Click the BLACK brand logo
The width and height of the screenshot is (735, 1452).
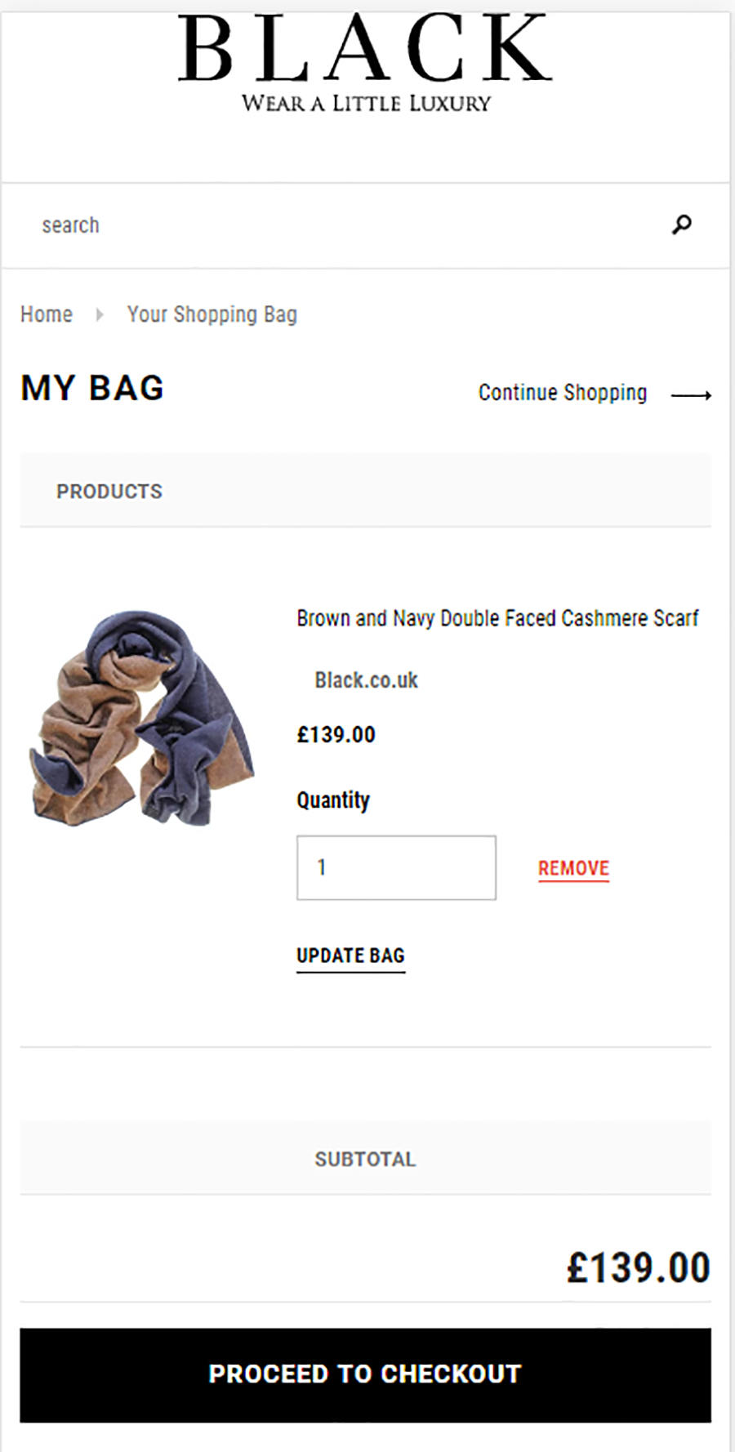tap(365, 50)
